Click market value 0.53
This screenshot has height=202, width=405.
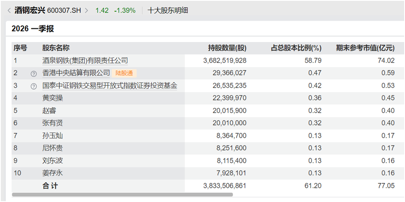[x=388, y=86]
